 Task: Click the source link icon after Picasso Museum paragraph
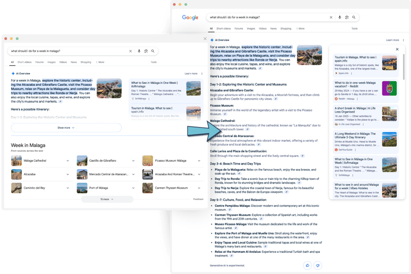(x=225, y=114)
